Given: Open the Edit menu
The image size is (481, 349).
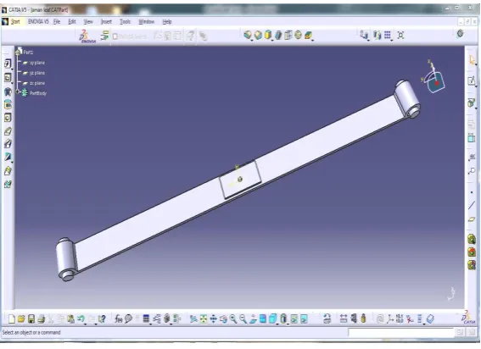Looking at the screenshot, I should tap(72, 22).
